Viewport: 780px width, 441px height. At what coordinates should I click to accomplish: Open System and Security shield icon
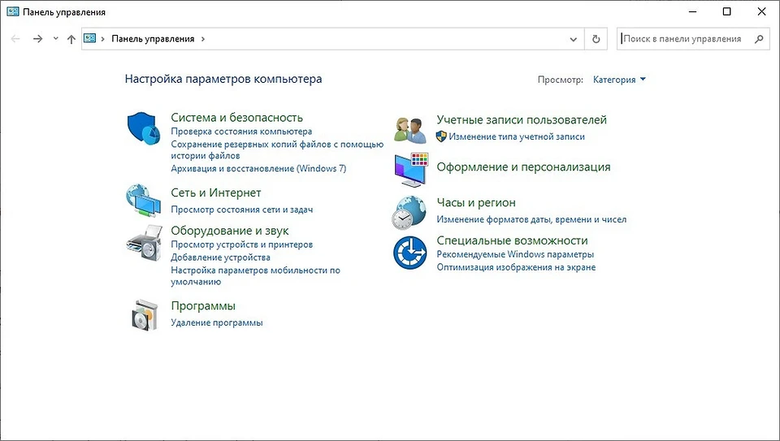(144, 128)
